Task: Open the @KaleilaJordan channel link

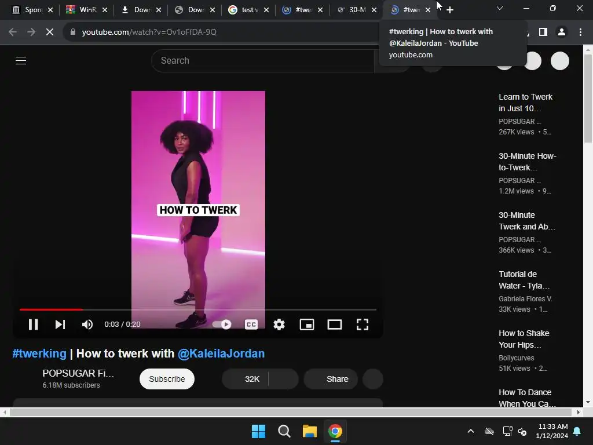Action: [x=221, y=353]
